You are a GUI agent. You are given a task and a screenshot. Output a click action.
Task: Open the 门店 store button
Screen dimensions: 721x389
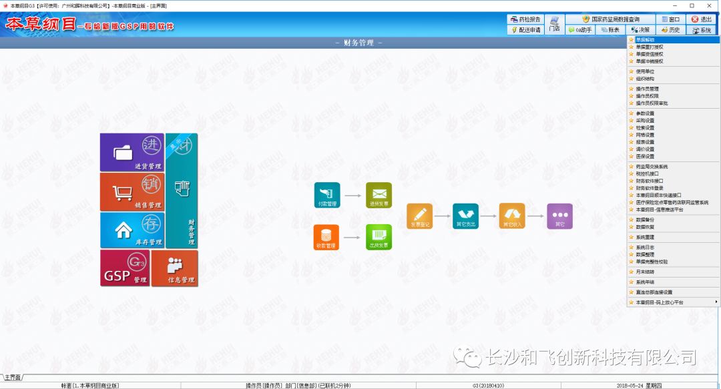tap(555, 25)
